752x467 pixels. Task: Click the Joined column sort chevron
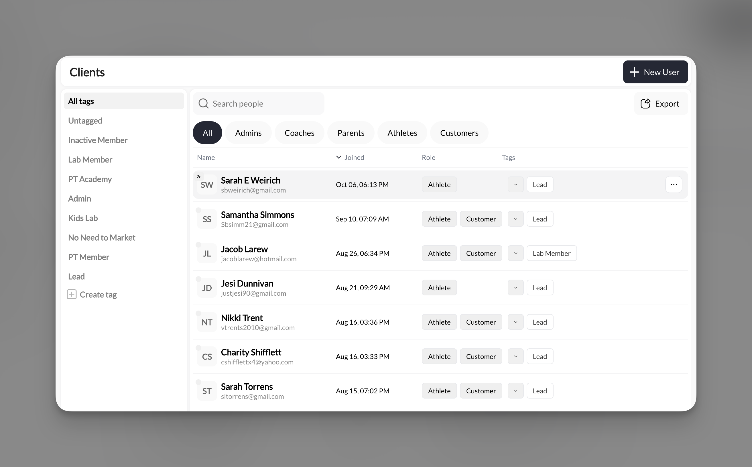tap(338, 157)
